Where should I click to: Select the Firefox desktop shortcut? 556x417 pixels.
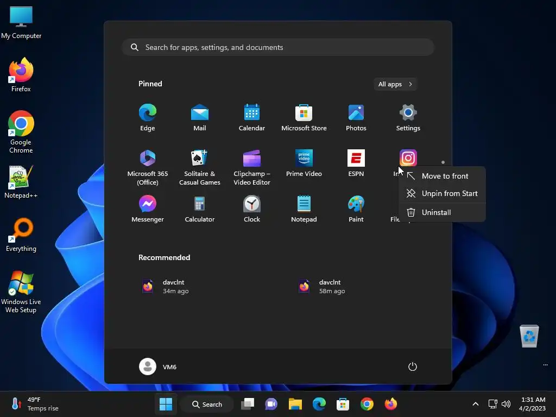[21, 75]
